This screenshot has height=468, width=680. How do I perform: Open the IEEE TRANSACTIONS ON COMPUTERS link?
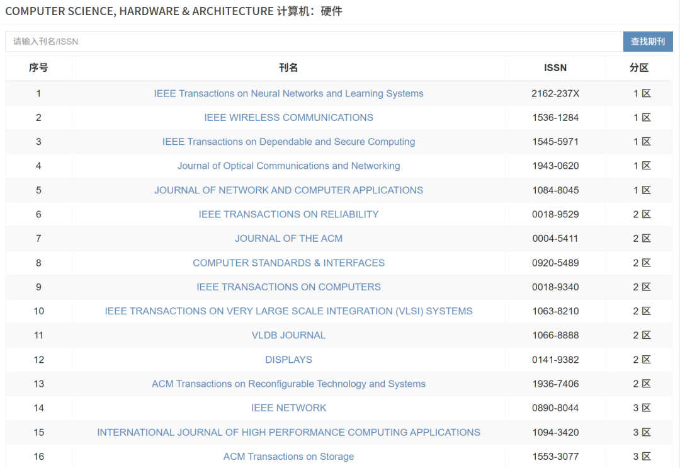[288, 287]
